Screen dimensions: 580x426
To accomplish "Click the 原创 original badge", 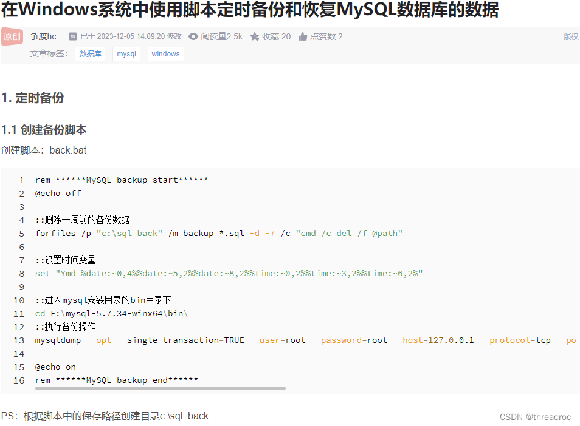I will (12, 36).
